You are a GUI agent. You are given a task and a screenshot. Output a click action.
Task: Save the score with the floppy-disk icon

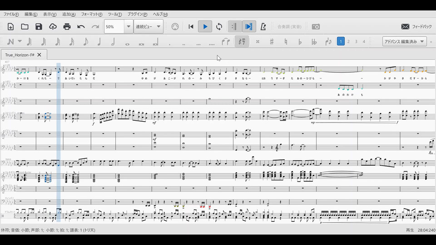point(39,27)
